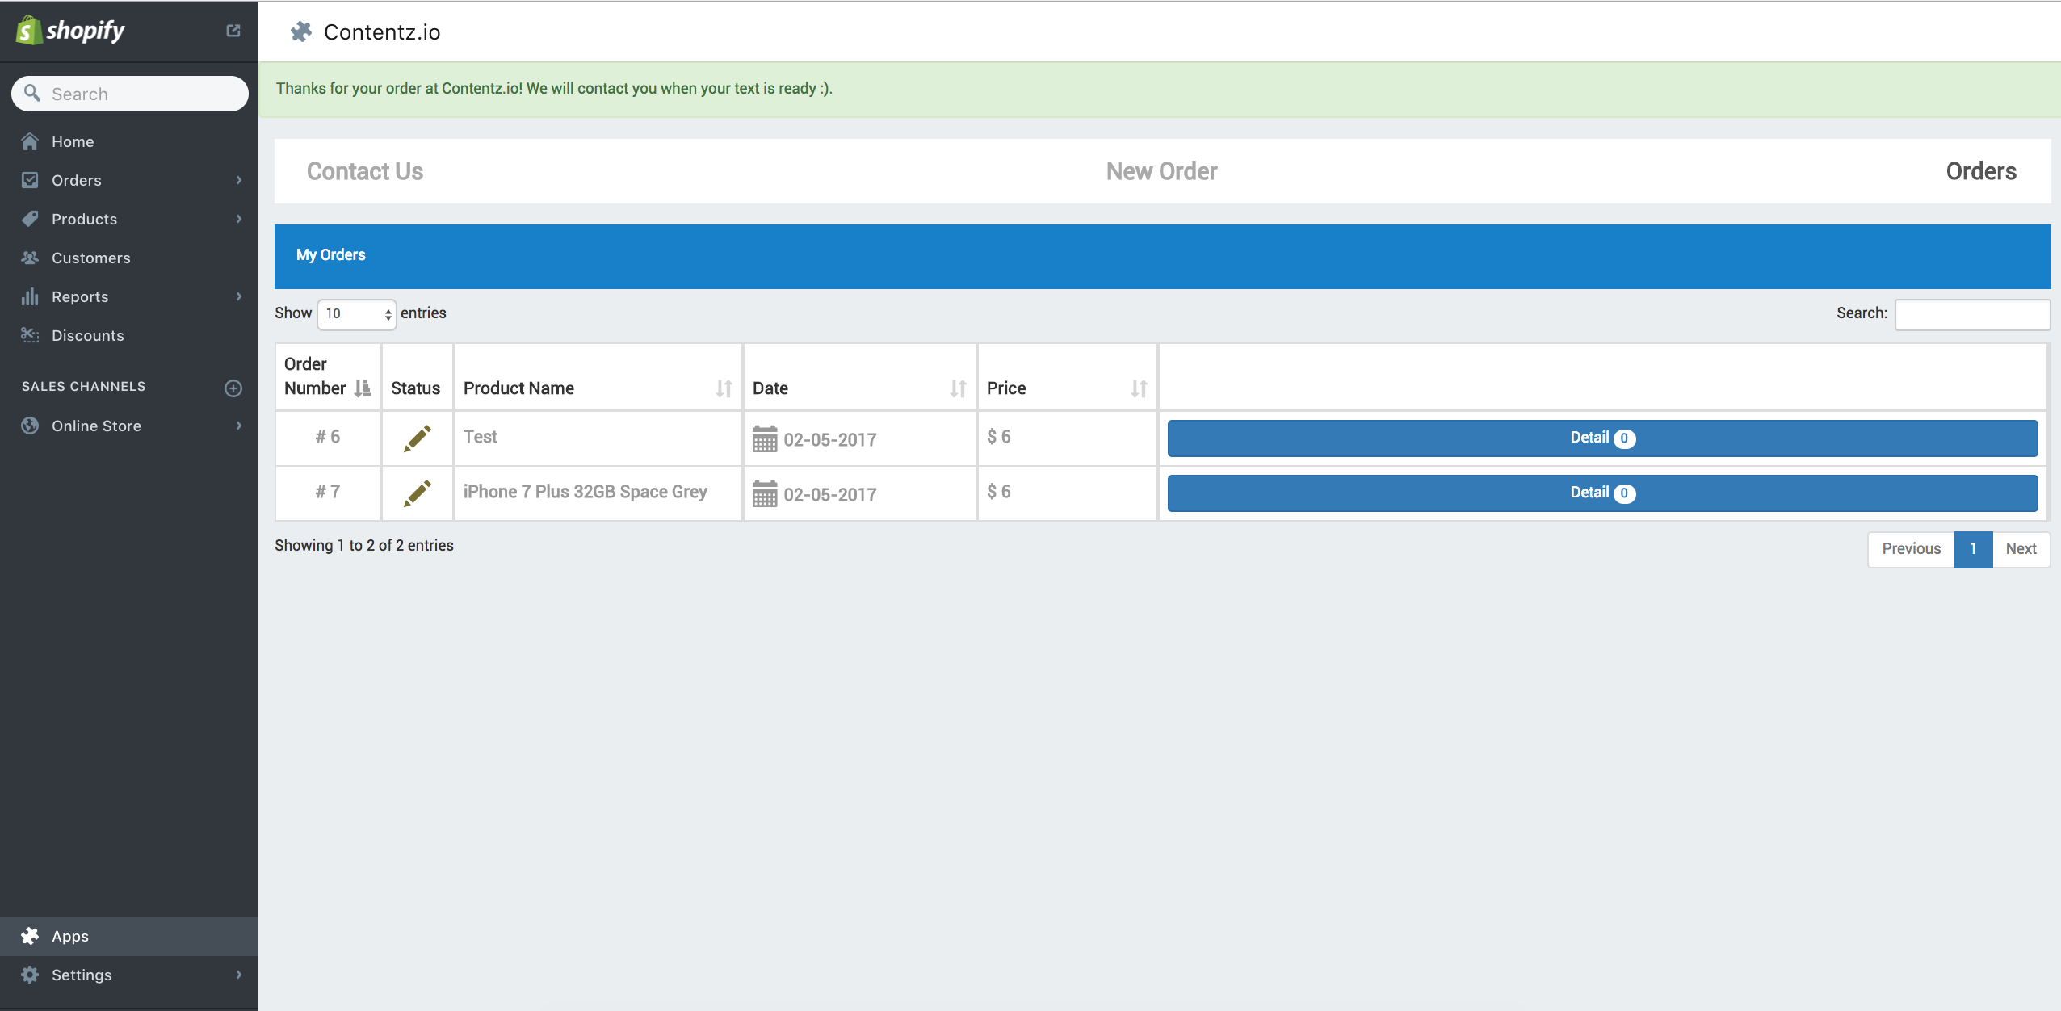Image resolution: width=2061 pixels, height=1011 pixels.
Task: Click order number '# 7'
Action: pyautogui.click(x=328, y=492)
